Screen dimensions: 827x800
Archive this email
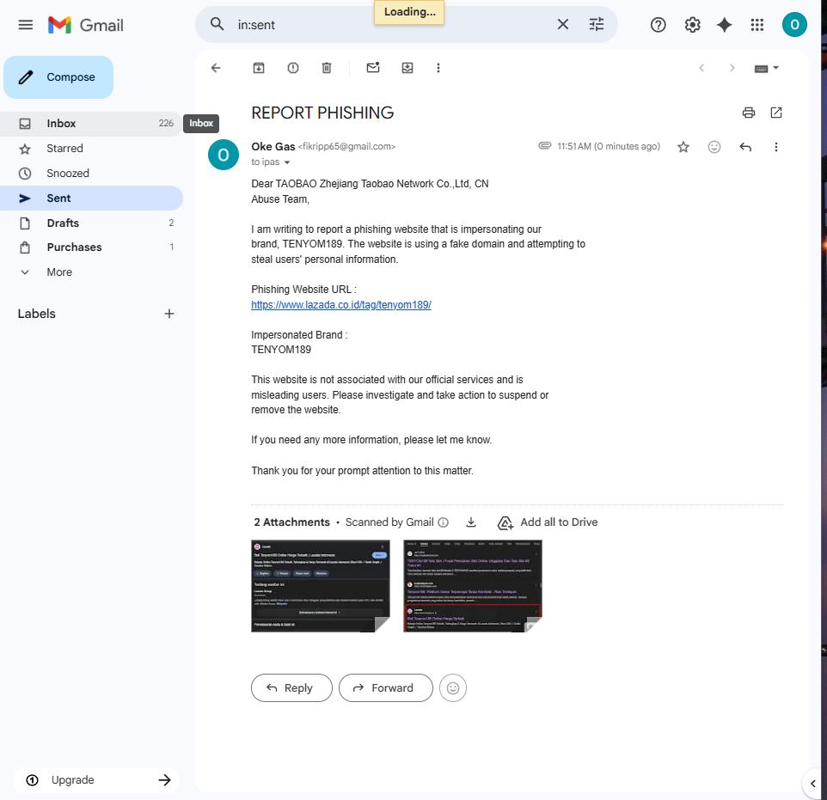[259, 68]
